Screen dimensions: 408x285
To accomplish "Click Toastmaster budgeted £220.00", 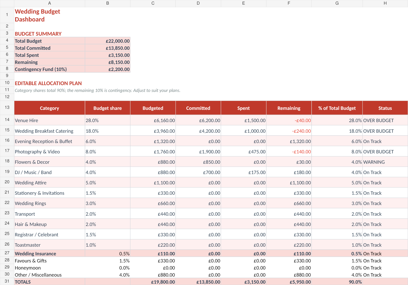I will 153,245.
